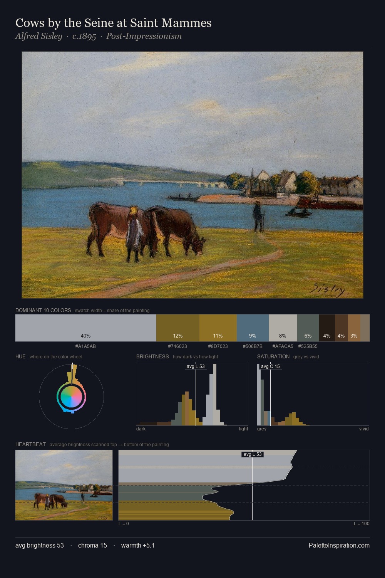
Task: Click the 'avg L 53' heartbeat marker label
Action: [253, 454]
